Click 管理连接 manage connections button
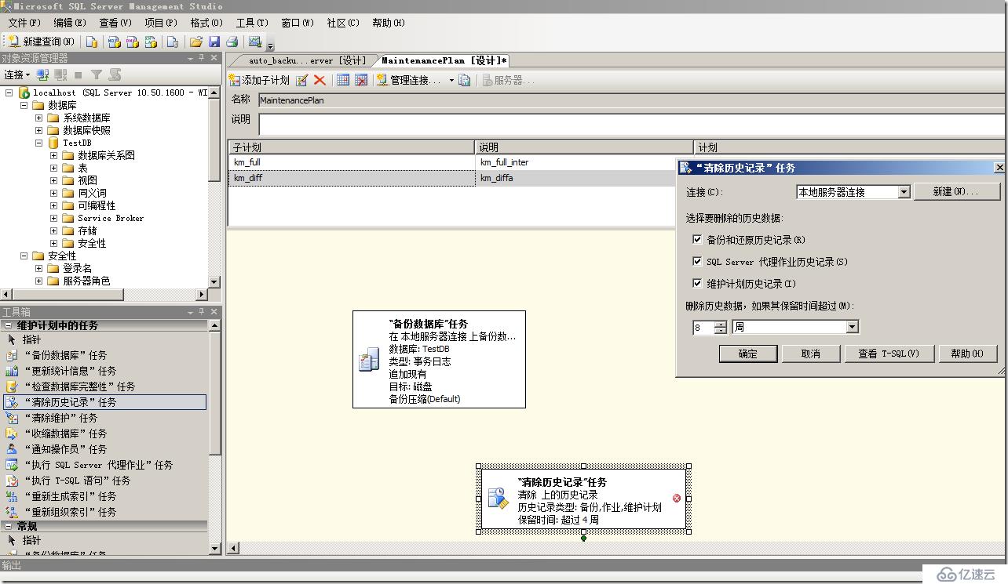 point(408,80)
